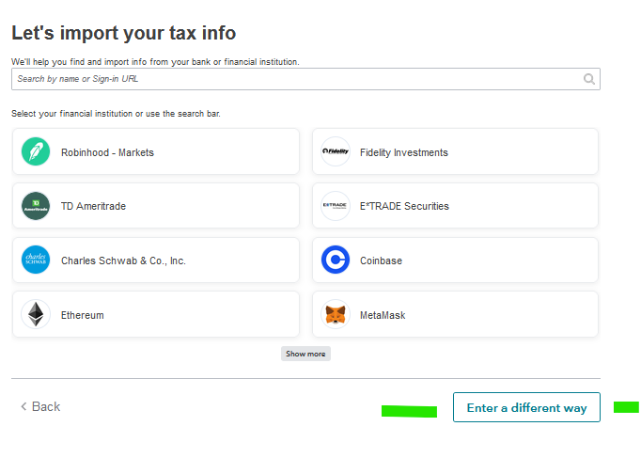This screenshot has height=458, width=641.
Task: Click the Back chevron arrow icon
Action: click(x=23, y=406)
